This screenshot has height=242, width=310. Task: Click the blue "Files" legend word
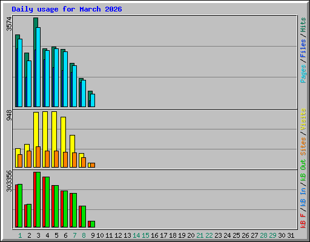tap(303, 48)
